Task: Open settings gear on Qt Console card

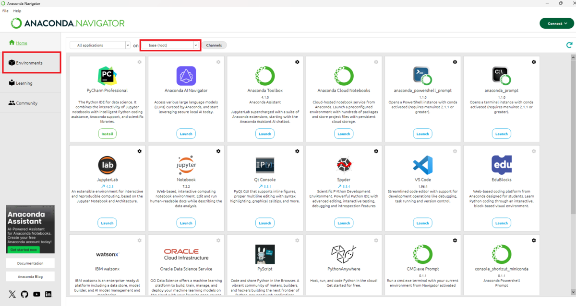Action: pyautogui.click(x=297, y=151)
